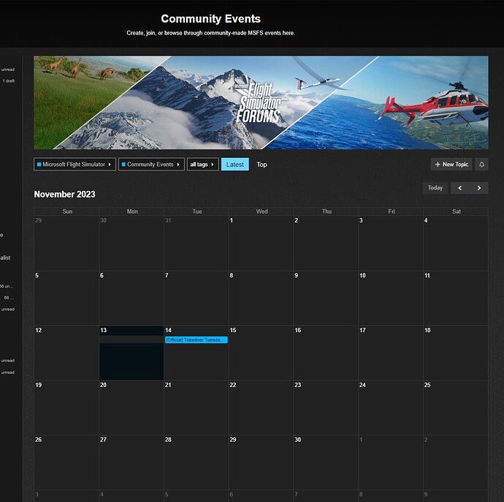Click the 1 draft sidebar entry

point(9,81)
